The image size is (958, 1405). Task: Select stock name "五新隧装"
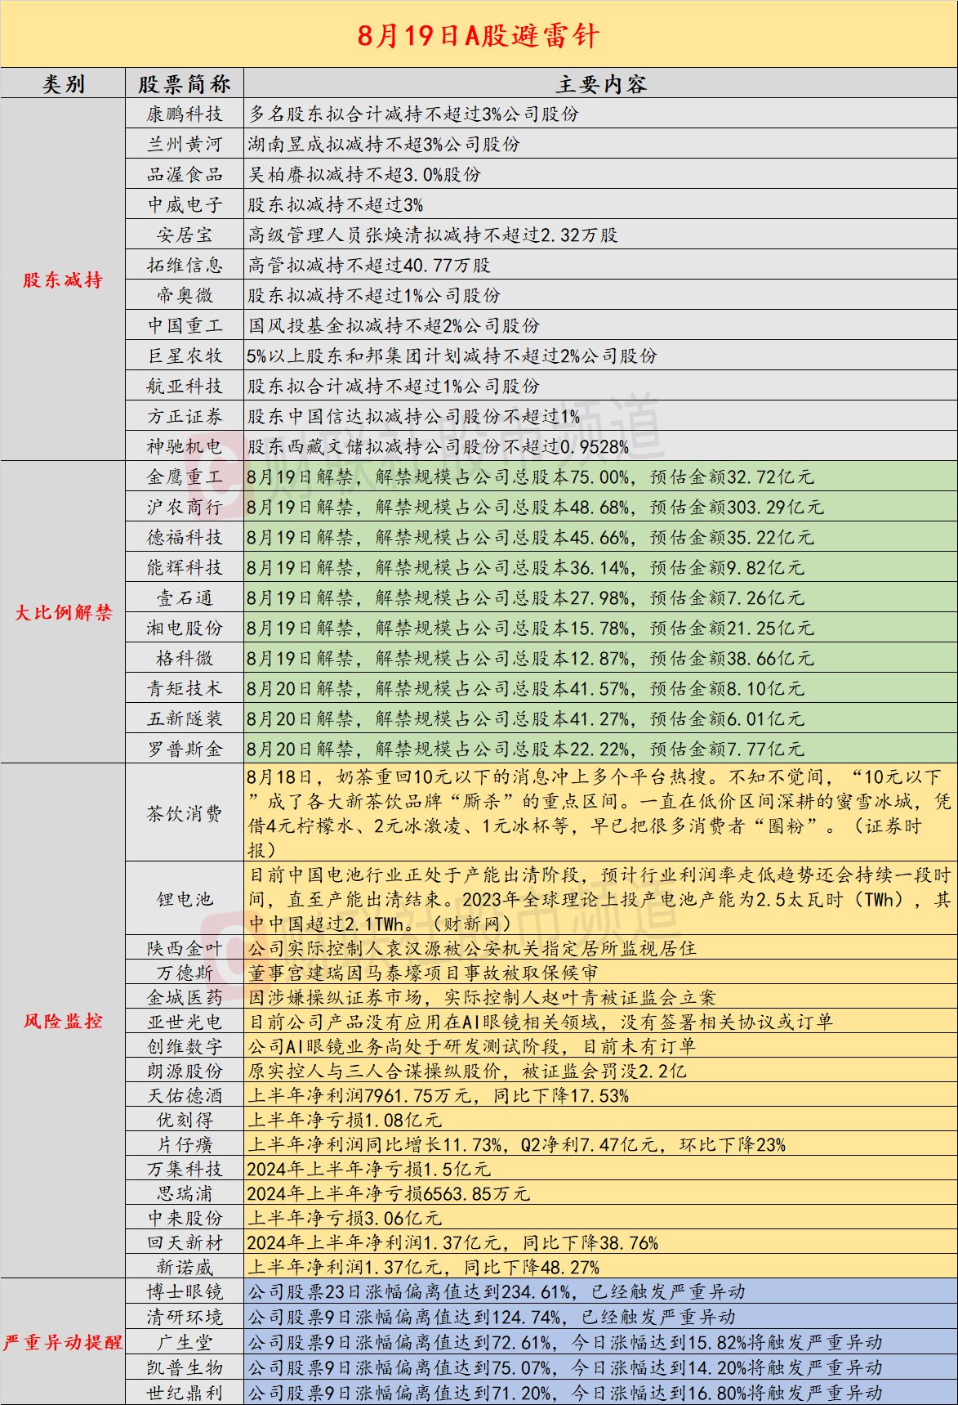tap(185, 718)
